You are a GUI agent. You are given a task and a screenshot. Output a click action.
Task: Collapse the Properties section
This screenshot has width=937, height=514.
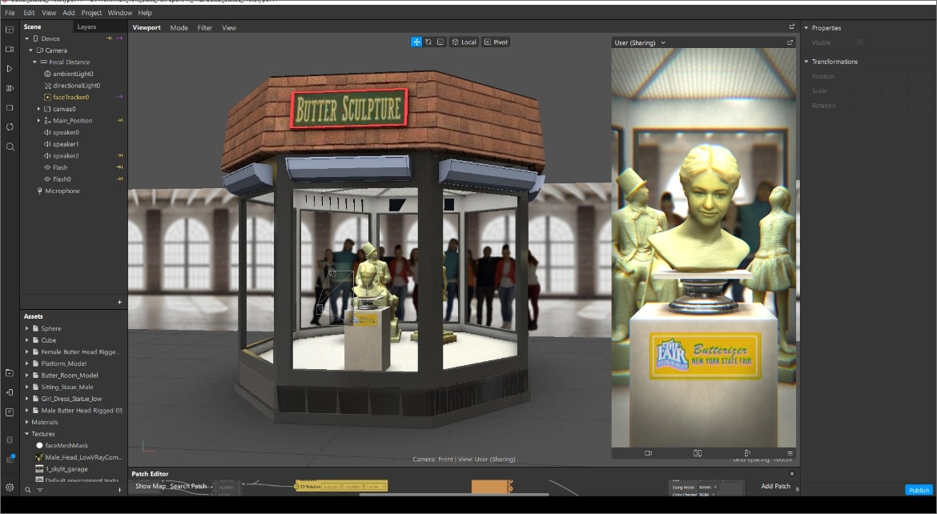tap(806, 28)
